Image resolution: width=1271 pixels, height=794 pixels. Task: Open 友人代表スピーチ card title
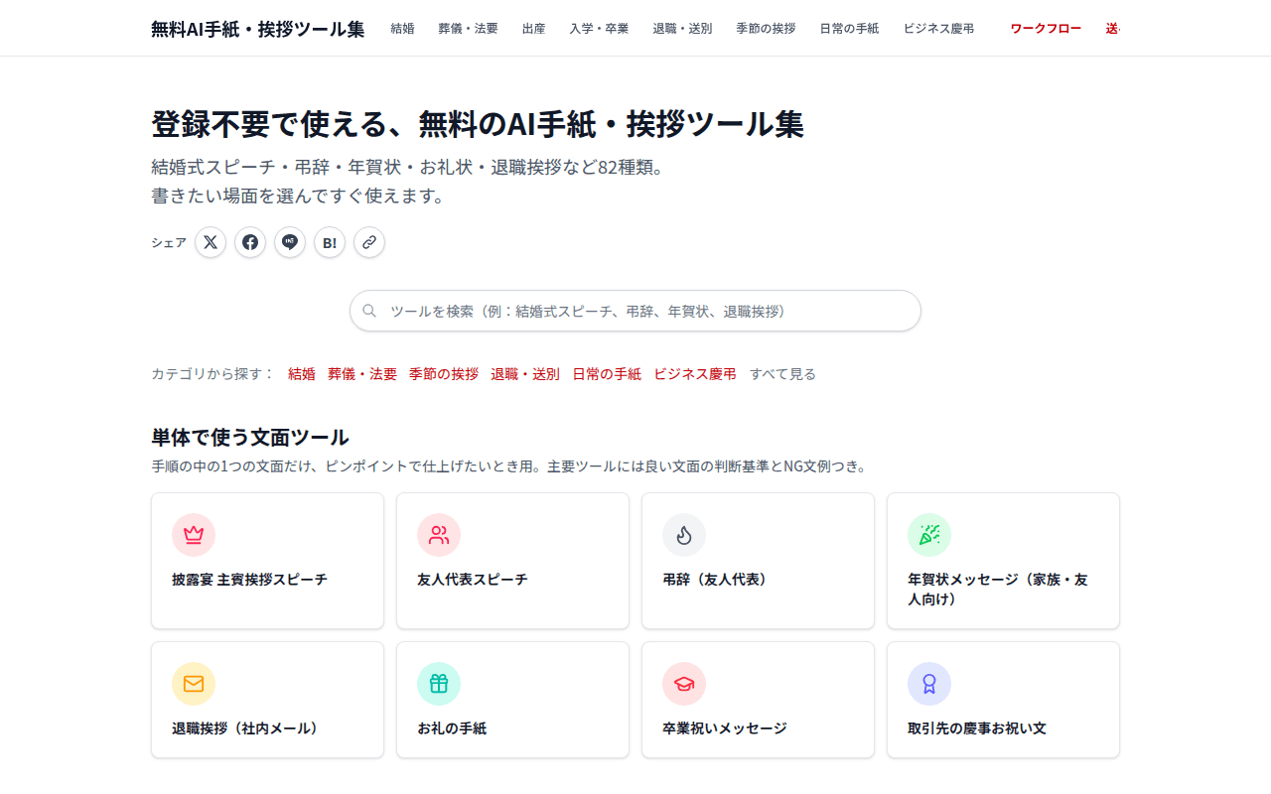tap(473, 580)
